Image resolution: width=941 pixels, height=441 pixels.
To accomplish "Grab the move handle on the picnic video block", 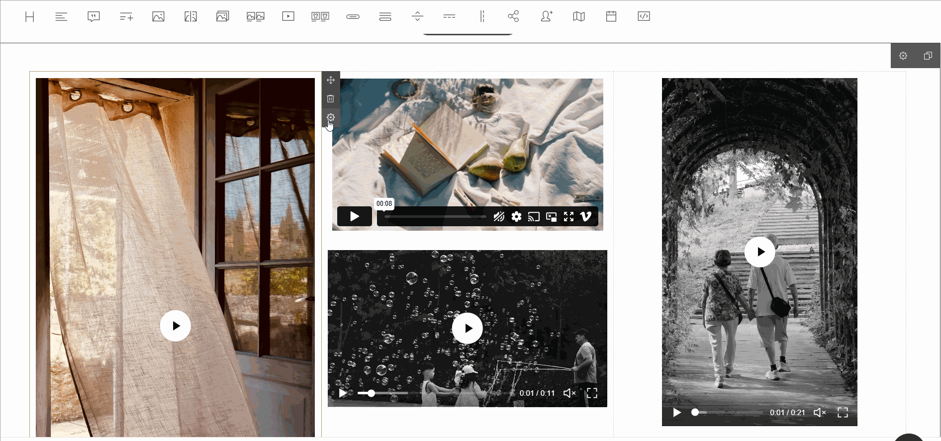I will click(x=331, y=80).
